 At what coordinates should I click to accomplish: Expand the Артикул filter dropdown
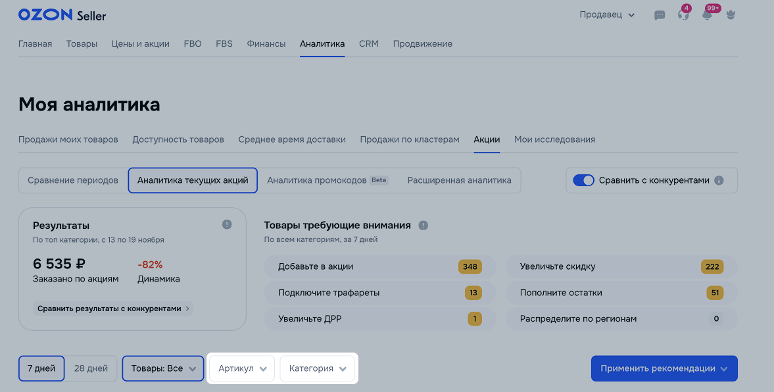click(x=242, y=368)
